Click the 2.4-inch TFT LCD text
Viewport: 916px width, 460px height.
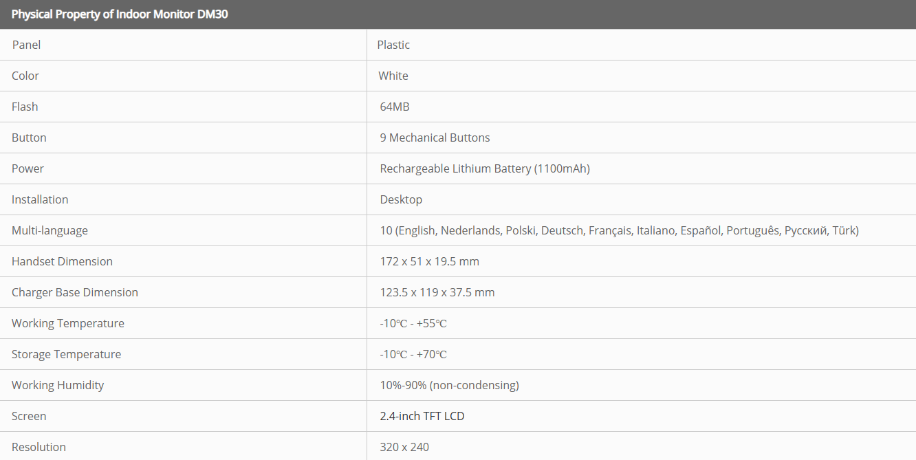click(x=422, y=416)
